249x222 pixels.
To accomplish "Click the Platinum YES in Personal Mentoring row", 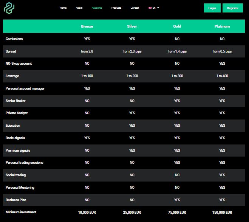I will point(222,188).
